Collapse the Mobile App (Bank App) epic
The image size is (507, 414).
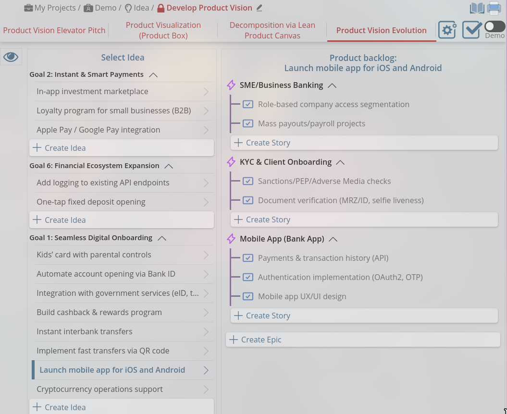click(333, 239)
